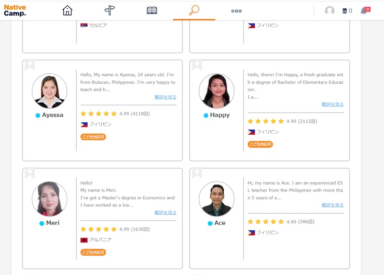Click Ayessa's introduction text

[x=128, y=82]
